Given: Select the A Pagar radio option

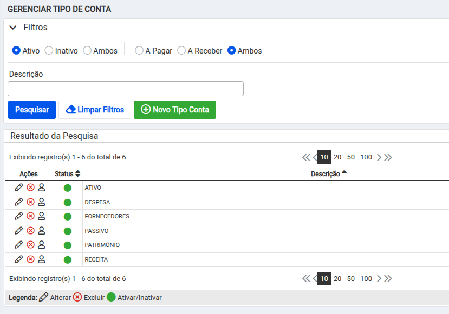Looking at the screenshot, I should point(139,50).
